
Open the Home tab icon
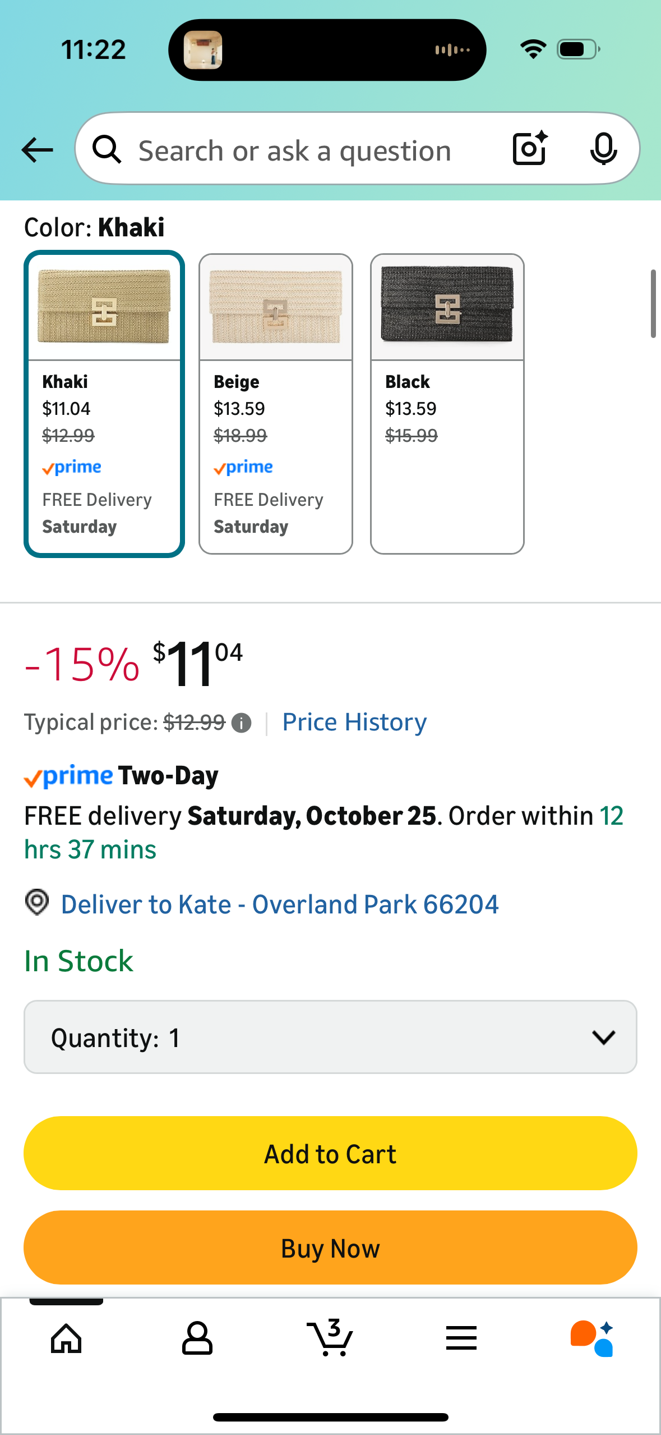coord(66,1338)
